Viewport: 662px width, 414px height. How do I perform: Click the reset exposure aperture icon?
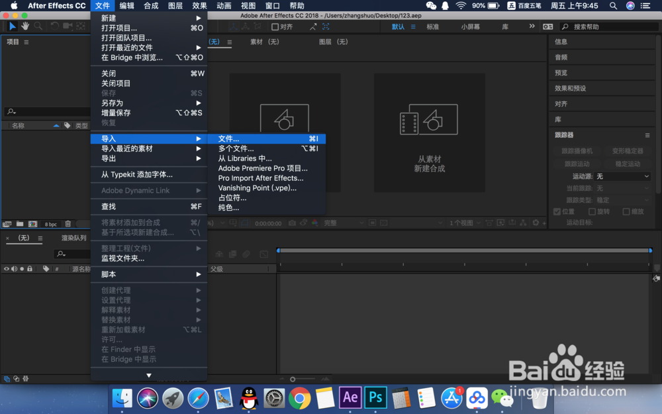pyautogui.click(x=536, y=223)
